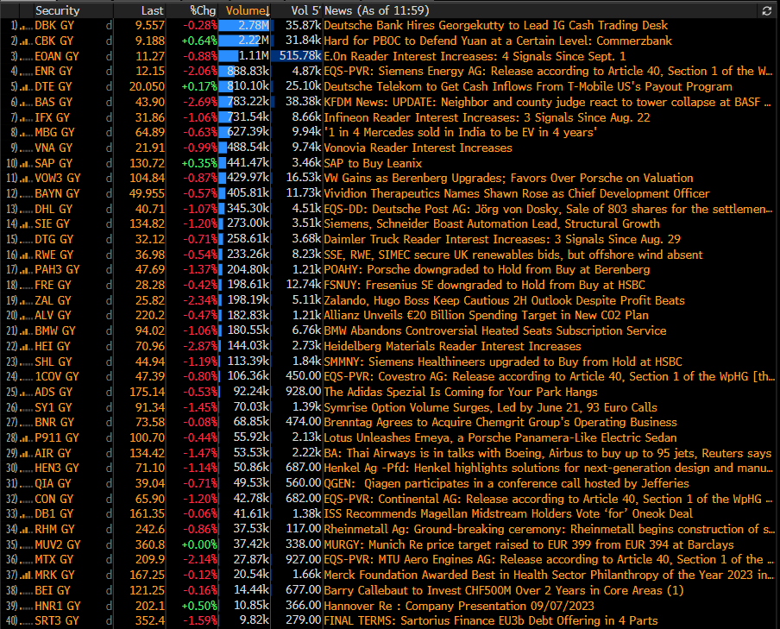This screenshot has height=629, width=780.
Task: Click CON GY percent change -1.20%
Action: 199,499
